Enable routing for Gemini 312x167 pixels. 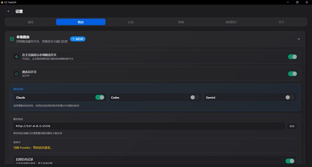pyautogui.click(x=289, y=97)
